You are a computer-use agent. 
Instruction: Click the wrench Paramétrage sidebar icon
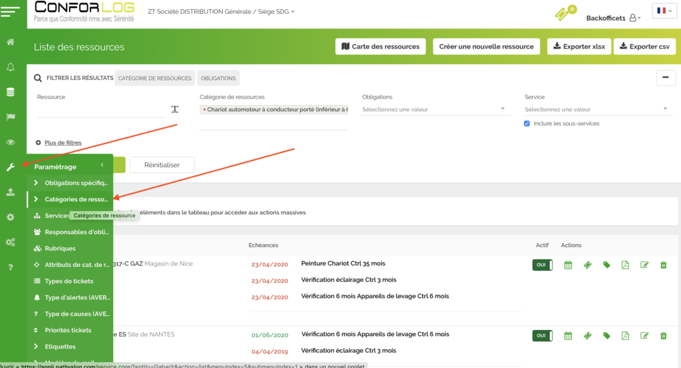(11, 167)
